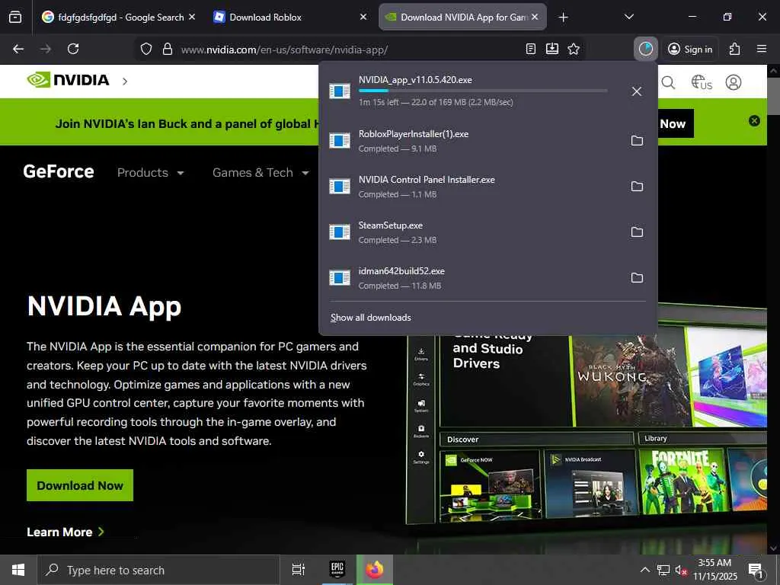Screen dimensions: 780x585
Task: Click the site padlock icon
Action: [168, 49]
